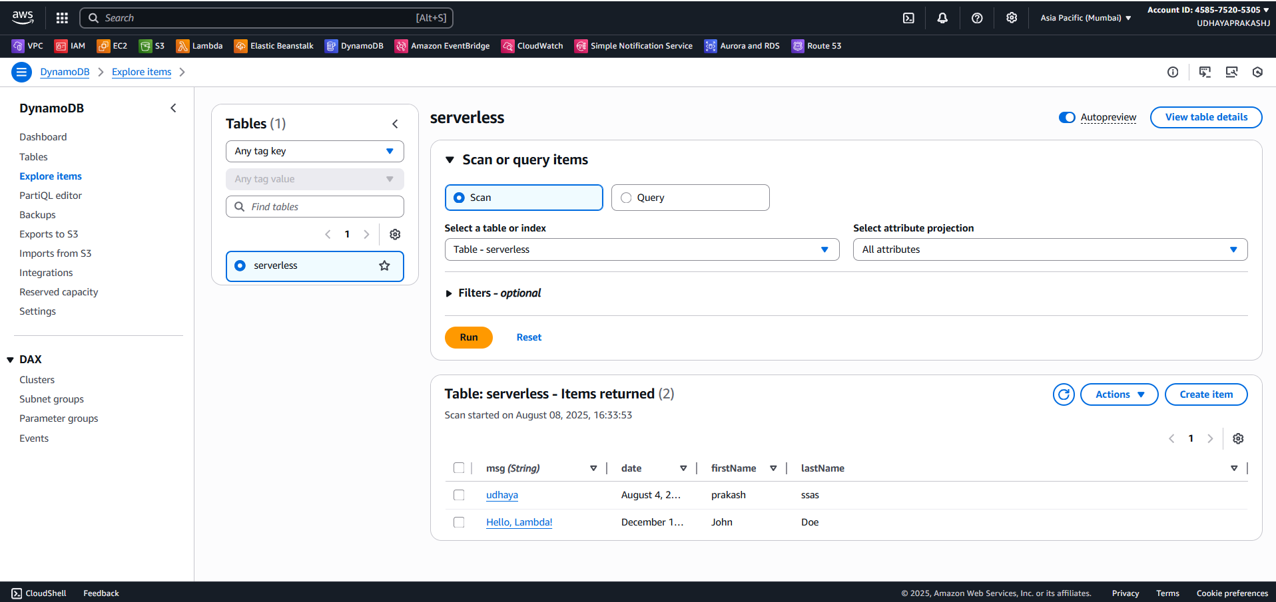The height and width of the screenshot is (602, 1276).
Task: Launch CloudShell from top bar icon
Action: click(x=908, y=18)
